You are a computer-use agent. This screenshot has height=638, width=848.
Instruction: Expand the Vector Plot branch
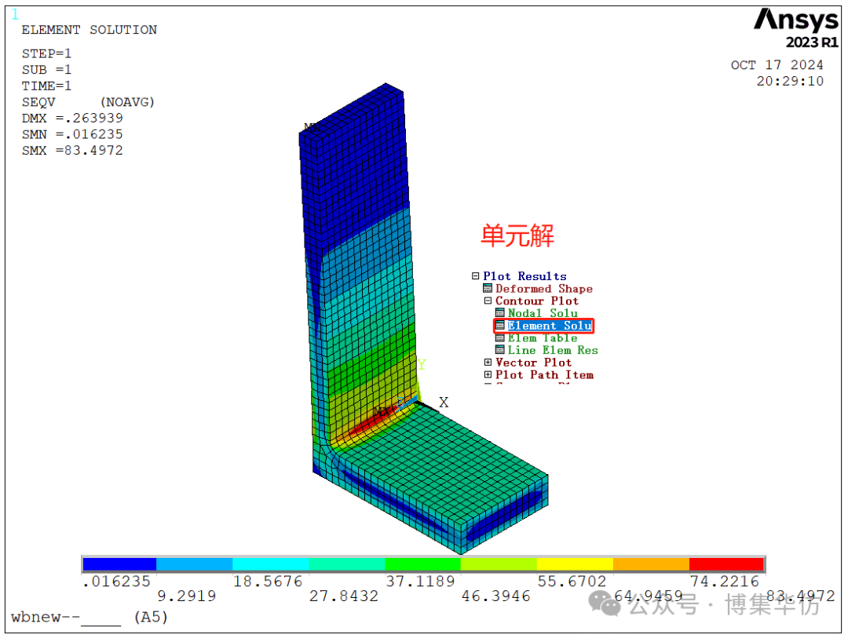click(x=488, y=363)
